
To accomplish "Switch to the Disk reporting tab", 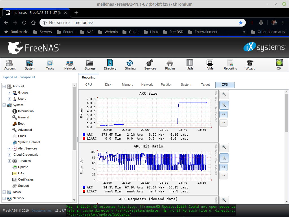I will [x=108, y=84].
